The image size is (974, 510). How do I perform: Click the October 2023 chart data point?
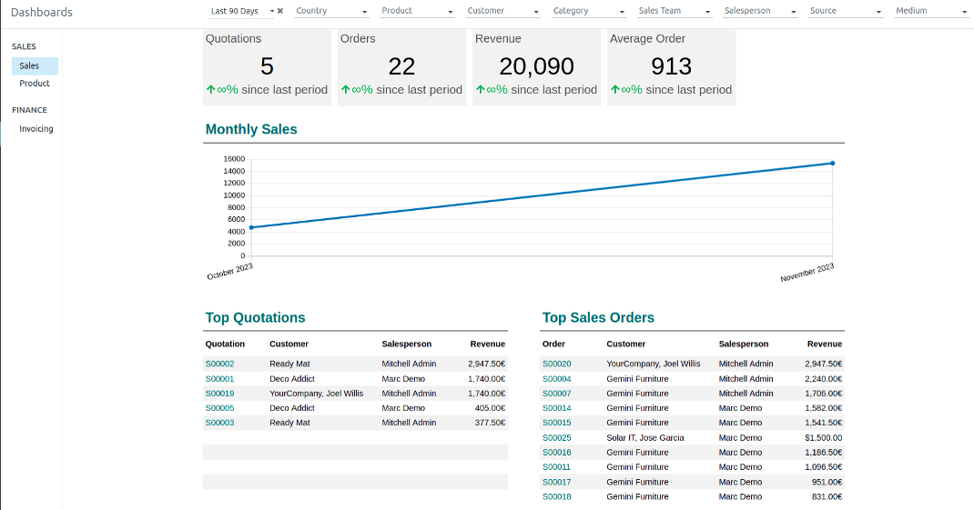point(251,227)
